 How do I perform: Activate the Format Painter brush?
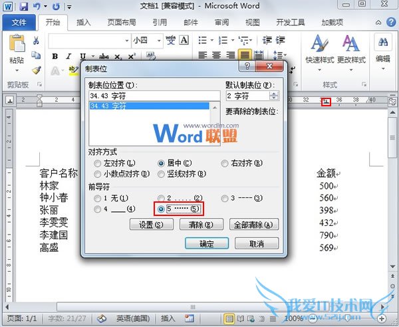pos(37,70)
